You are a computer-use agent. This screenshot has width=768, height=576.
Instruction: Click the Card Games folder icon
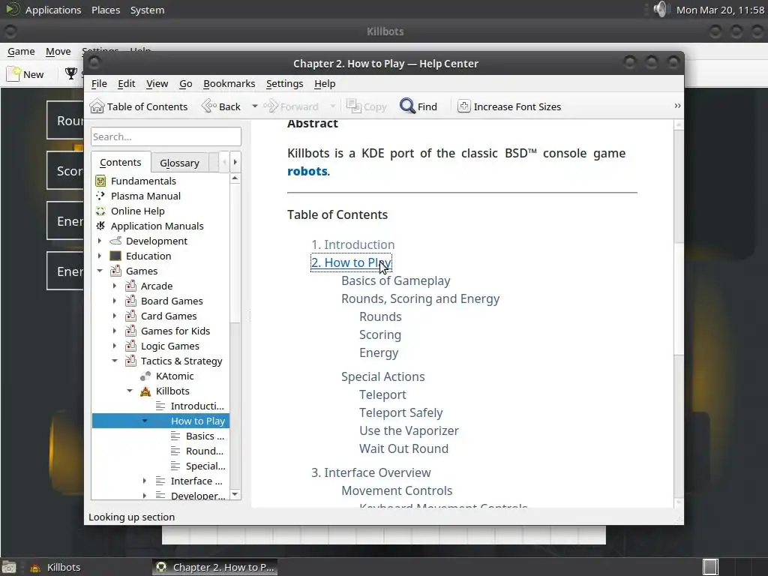[x=130, y=316]
